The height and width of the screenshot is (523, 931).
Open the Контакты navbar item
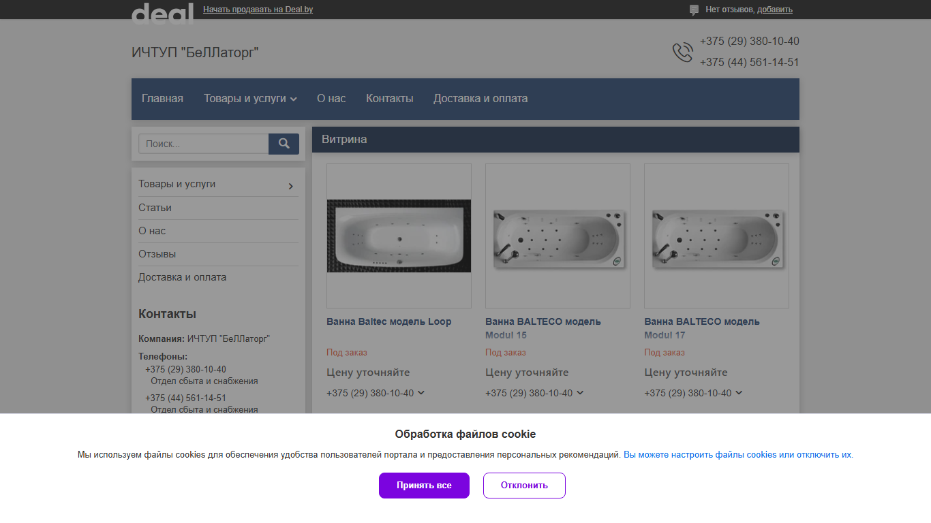[389, 99]
